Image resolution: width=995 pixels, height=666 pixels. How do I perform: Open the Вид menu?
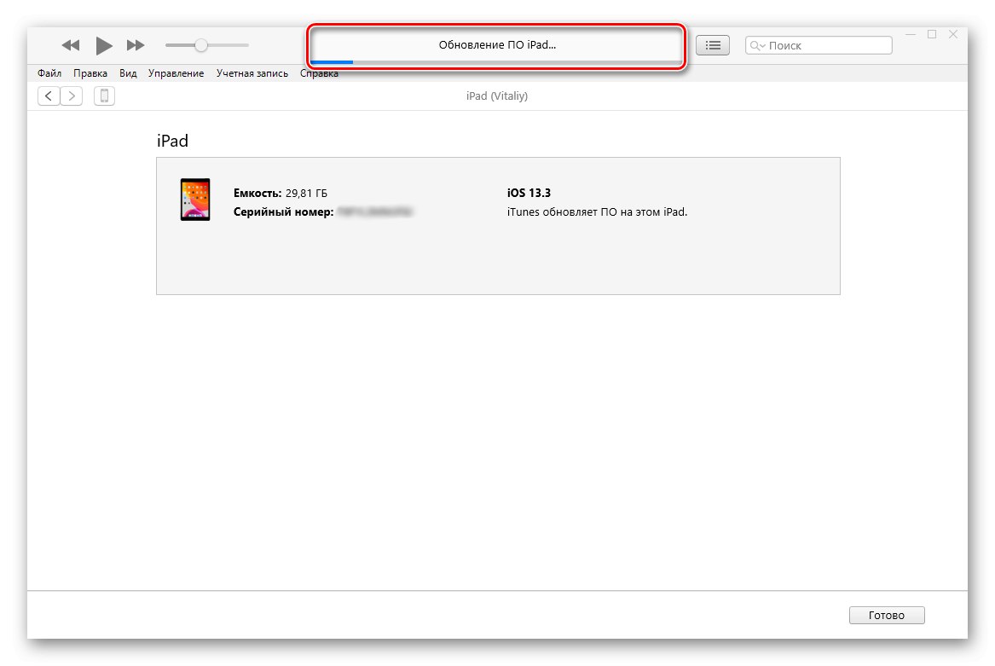click(x=128, y=73)
